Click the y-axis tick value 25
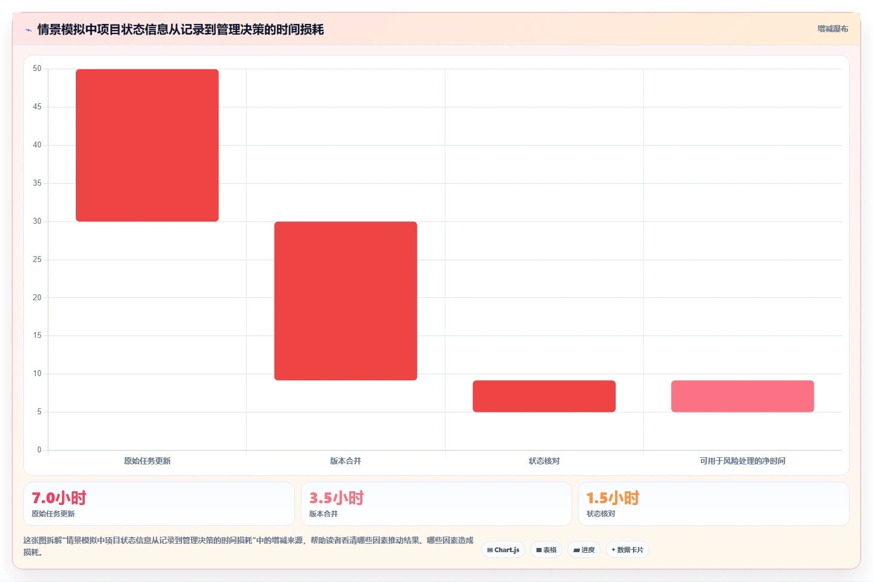 coord(37,259)
